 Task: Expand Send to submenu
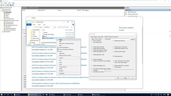[x=69, y=58]
